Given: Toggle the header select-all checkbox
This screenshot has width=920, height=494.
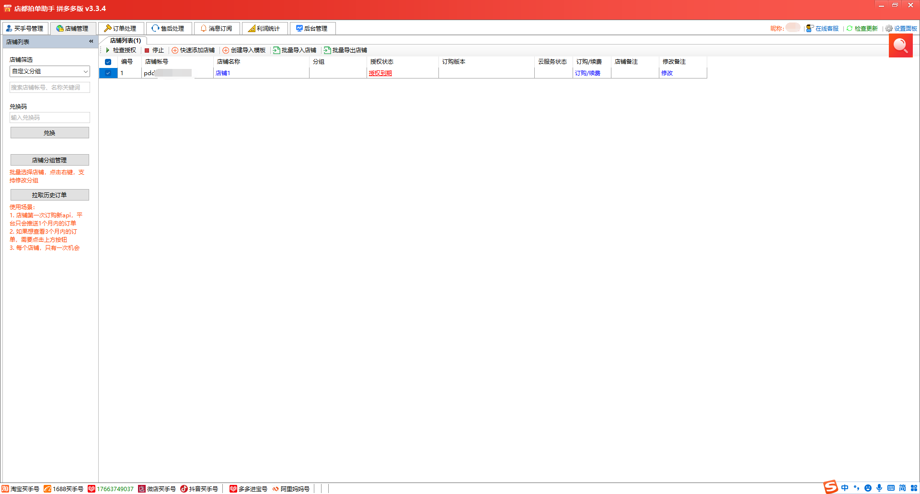Looking at the screenshot, I should [108, 62].
